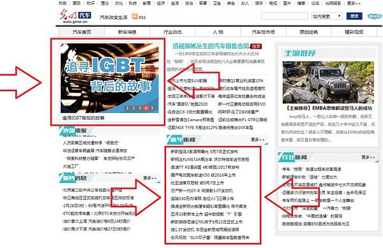Select highlighted carousel slide 4

coord(146,108)
